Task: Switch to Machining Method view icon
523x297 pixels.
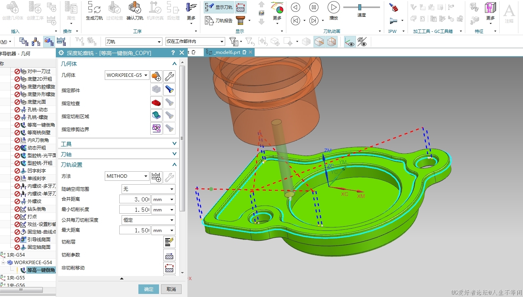Action: [61, 42]
